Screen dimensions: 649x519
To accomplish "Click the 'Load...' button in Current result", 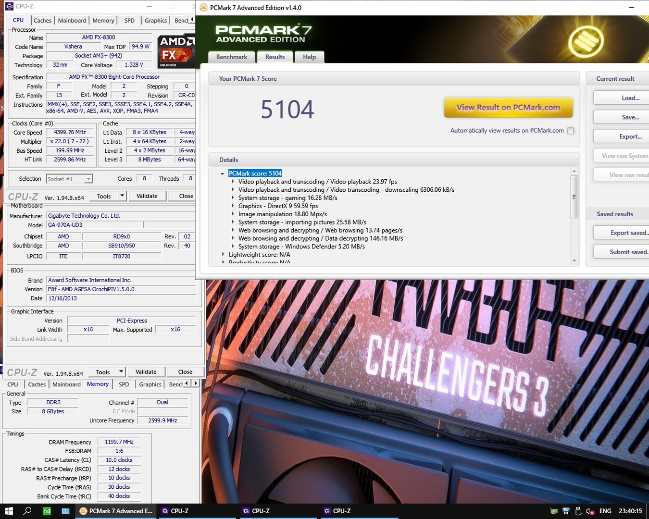I will coord(621,98).
